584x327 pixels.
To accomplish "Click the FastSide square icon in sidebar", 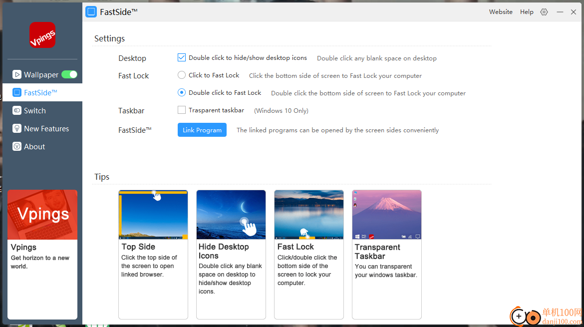I will [x=17, y=92].
